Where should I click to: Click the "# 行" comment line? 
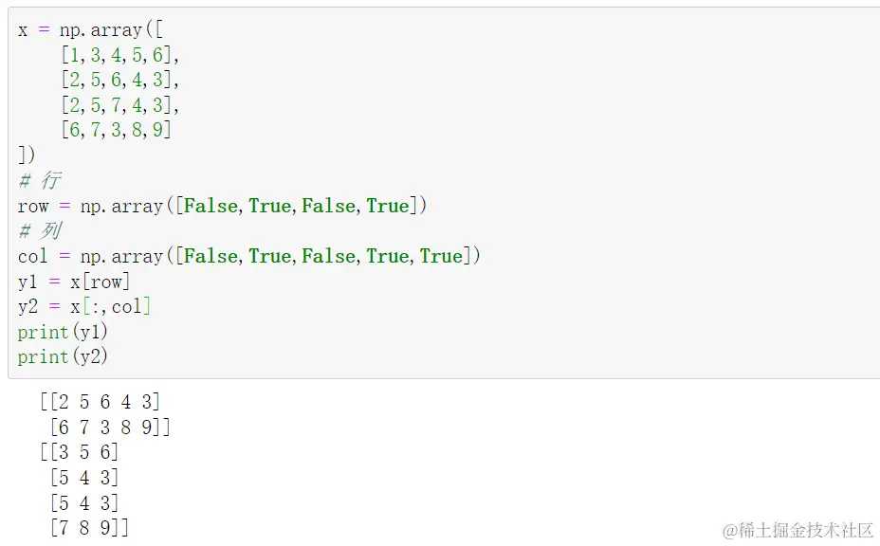click(40, 180)
